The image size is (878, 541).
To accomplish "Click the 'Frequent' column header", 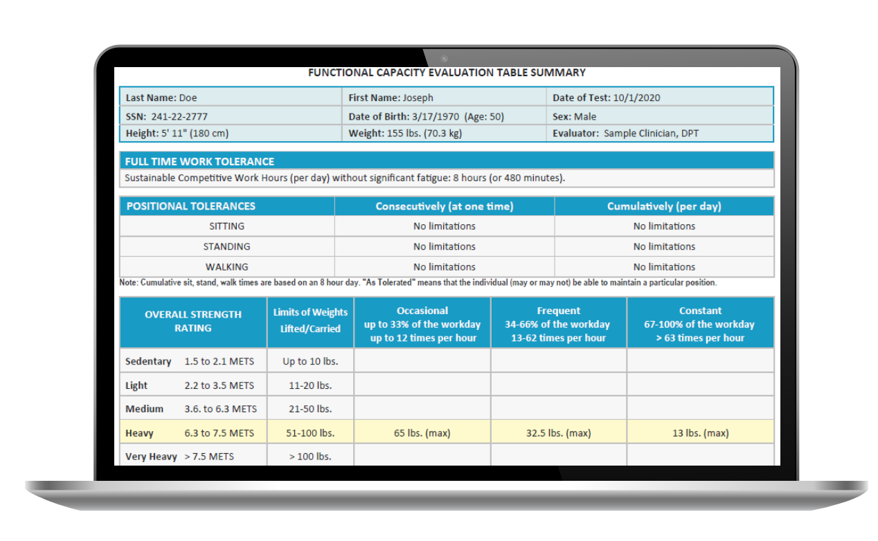I will pyautogui.click(x=559, y=322).
